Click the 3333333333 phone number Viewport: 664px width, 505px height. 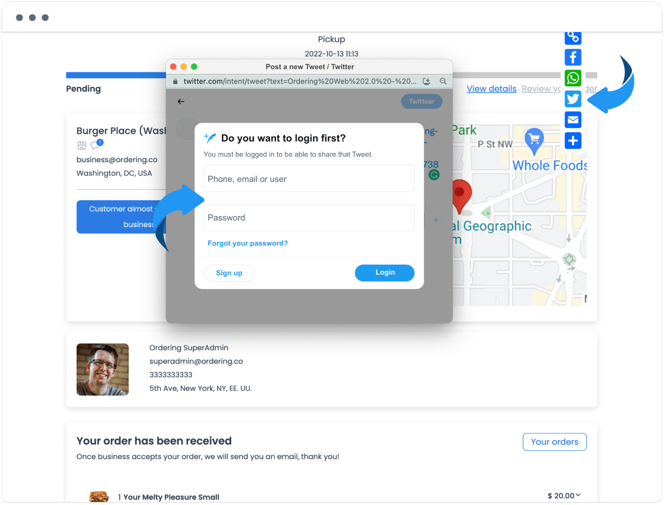171,375
